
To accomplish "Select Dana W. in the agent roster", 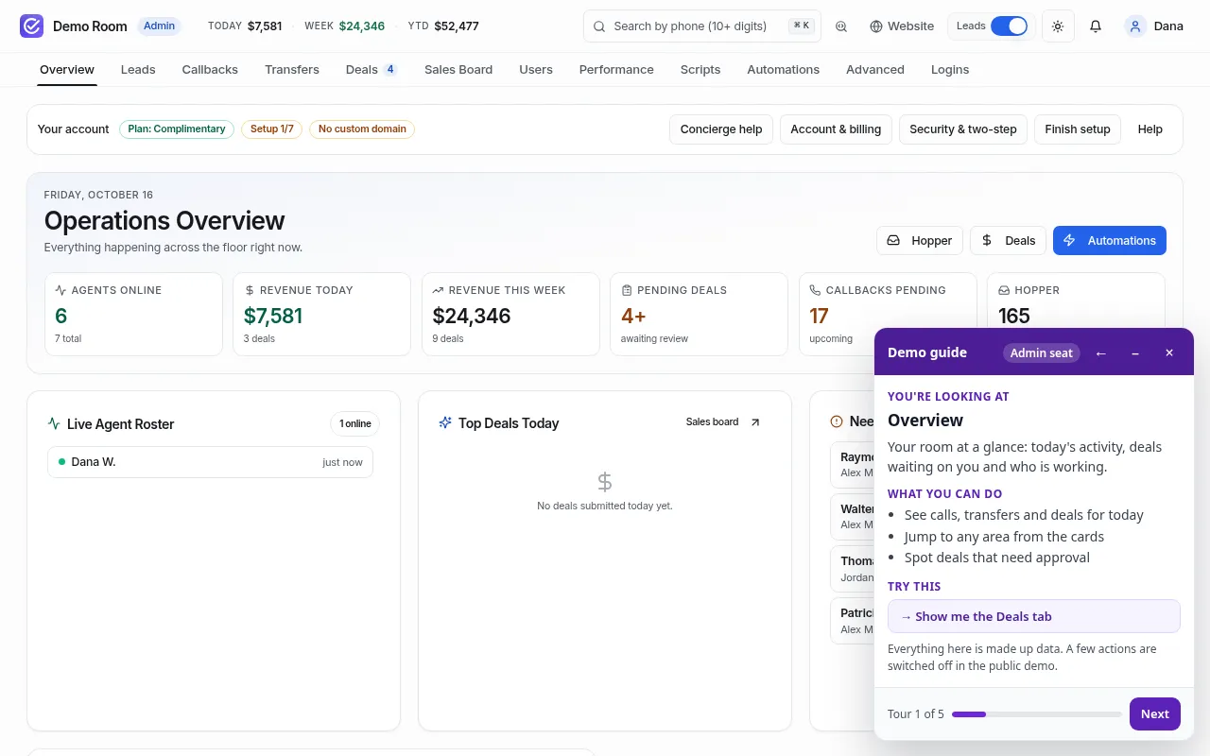I will tap(210, 462).
